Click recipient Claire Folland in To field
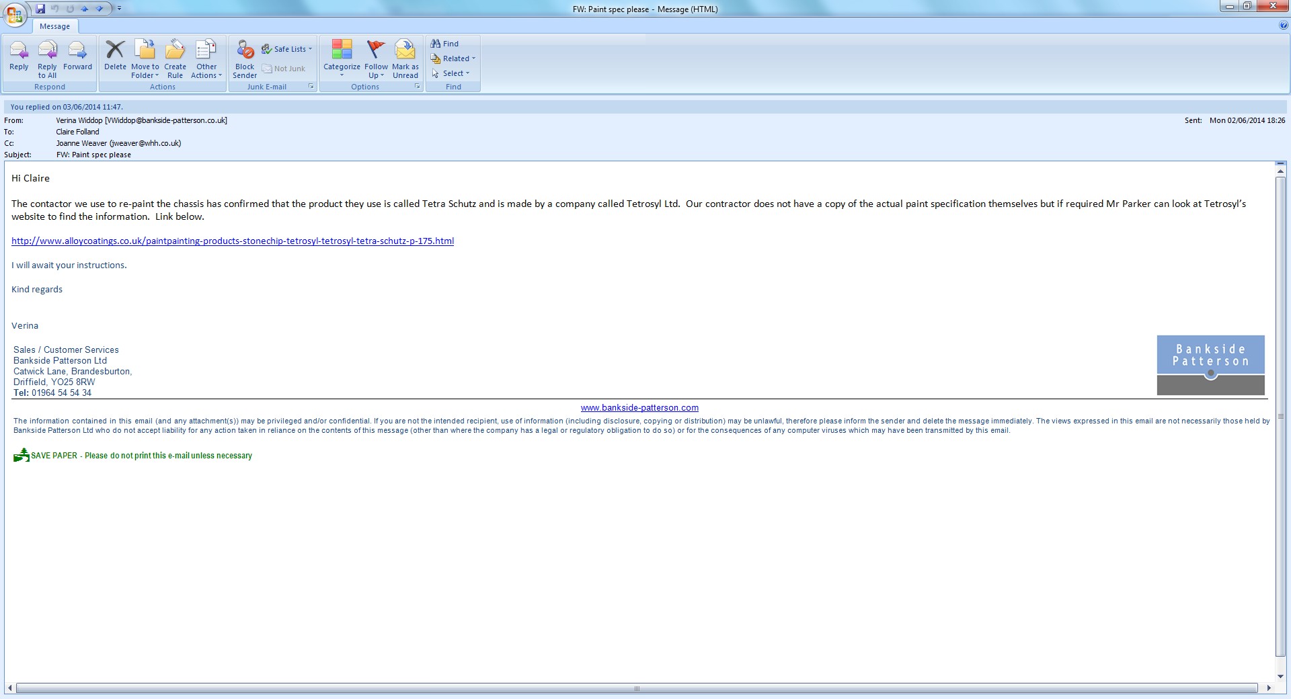This screenshot has height=699, width=1291. pyautogui.click(x=77, y=132)
